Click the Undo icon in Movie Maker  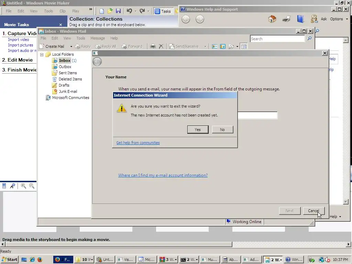[129, 11]
